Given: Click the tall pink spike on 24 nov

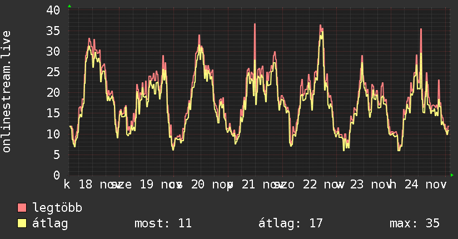Looking at the screenshot, I should [421, 41].
